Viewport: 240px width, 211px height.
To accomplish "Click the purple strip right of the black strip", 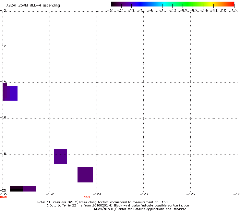I will (29, 189).
